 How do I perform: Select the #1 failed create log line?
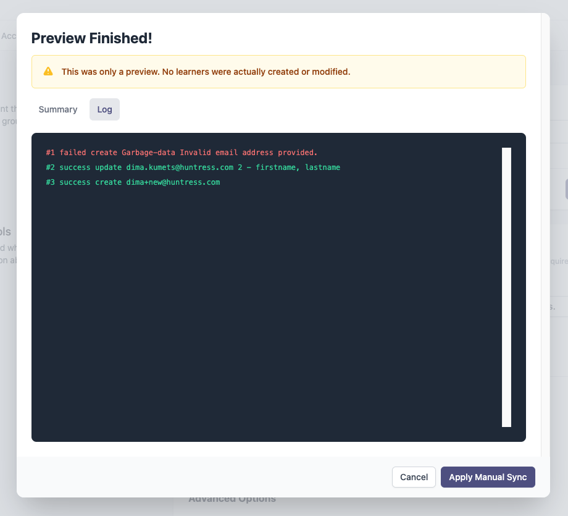tap(182, 153)
